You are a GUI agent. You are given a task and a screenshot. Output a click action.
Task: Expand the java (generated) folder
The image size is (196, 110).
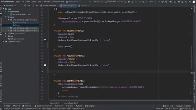tap(6, 33)
